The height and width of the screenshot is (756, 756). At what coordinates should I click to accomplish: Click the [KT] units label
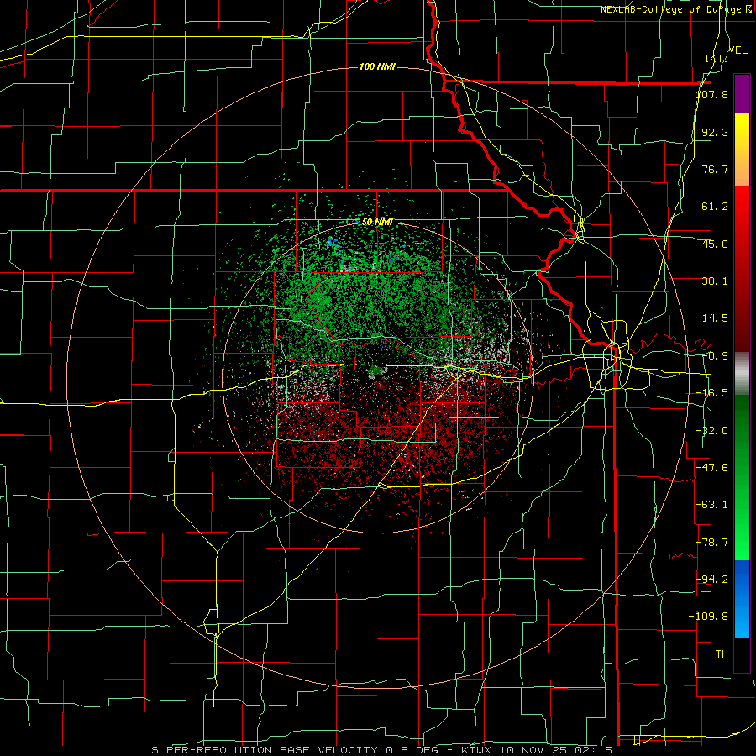pyautogui.click(x=717, y=58)
